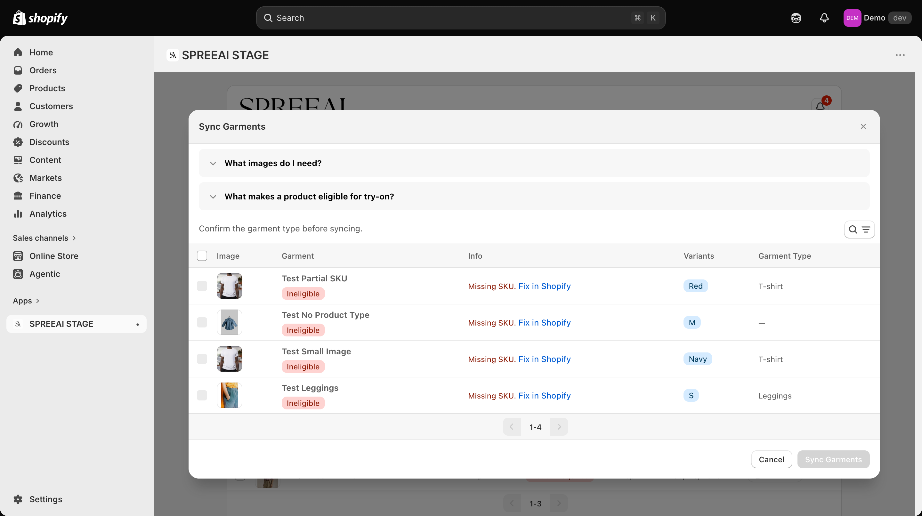Click the Test Leggings product thumbnail
922x516 pixels.
point(230,395)
